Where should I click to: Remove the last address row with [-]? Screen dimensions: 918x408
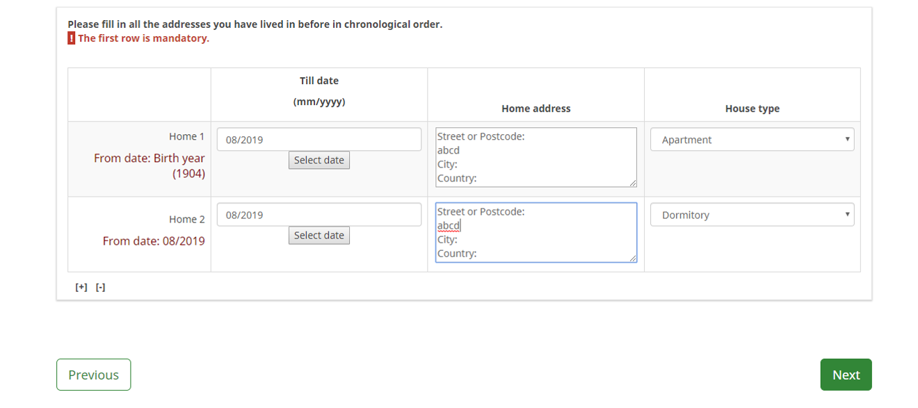point(101,287)
